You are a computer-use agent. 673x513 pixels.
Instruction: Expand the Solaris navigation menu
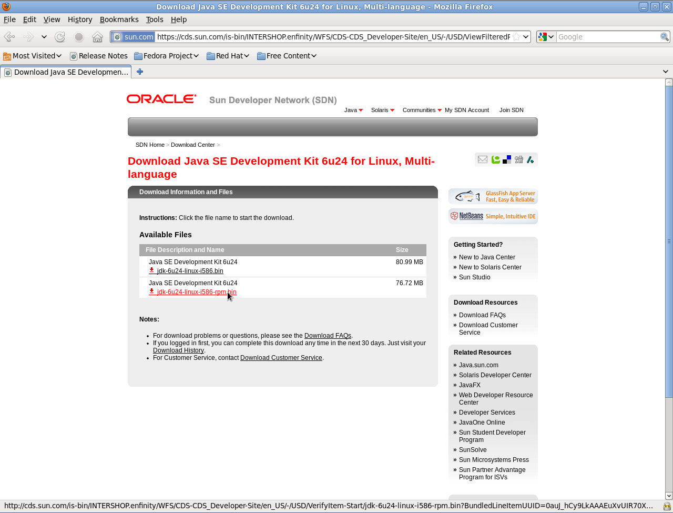point(383,110)
